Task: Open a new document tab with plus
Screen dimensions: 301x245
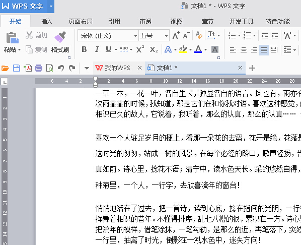Action: point(252,68)
